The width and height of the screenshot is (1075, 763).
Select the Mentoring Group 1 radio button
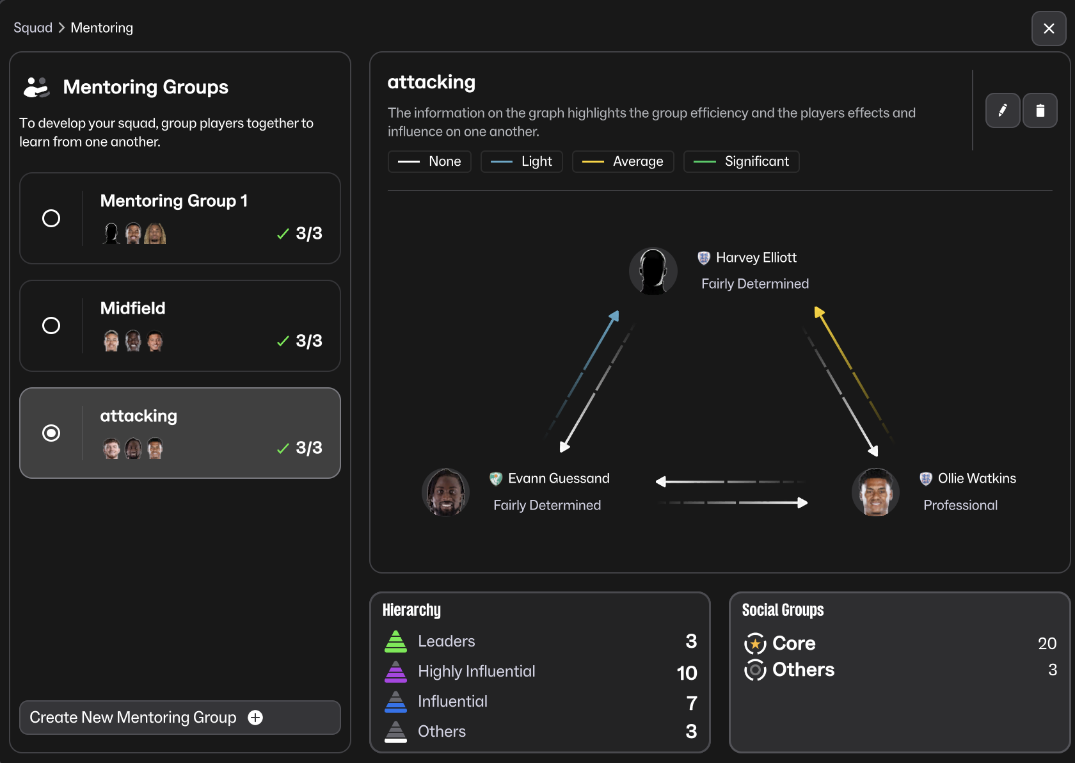51,218
